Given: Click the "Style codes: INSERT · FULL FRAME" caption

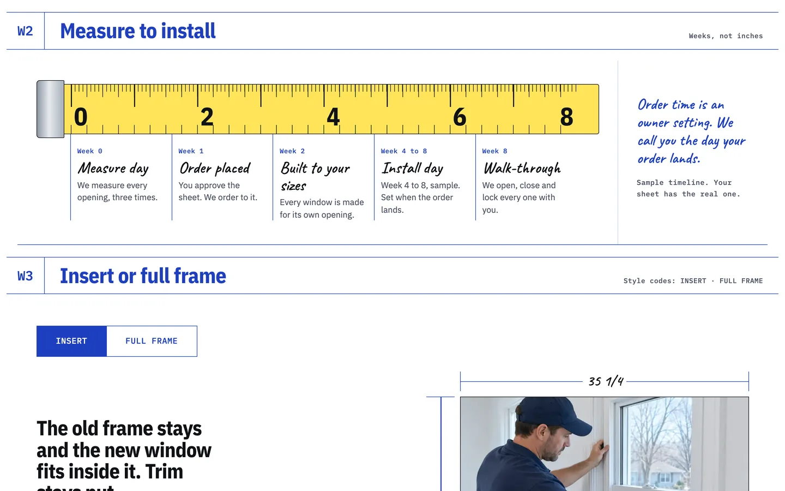Looking at the screenshot, I should [693, 281].
